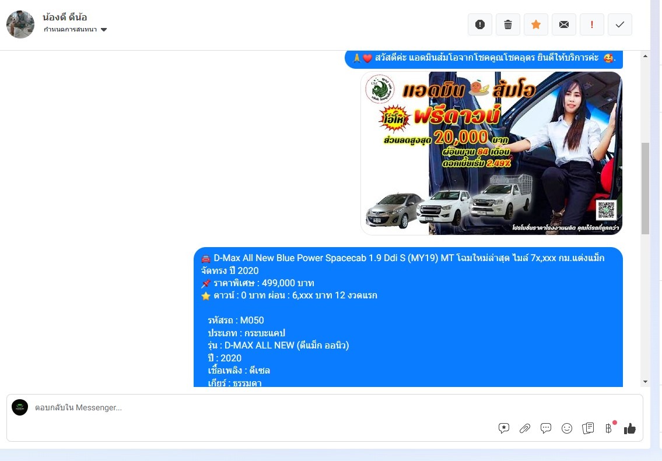This screenshot has width=662, height=461.
Task: Select the รุ่น : D-MAX ALL NEW line
Action: tap(279, 346)
